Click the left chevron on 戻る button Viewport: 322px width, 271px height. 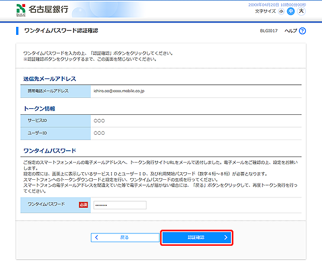click(x=97, y=237)
